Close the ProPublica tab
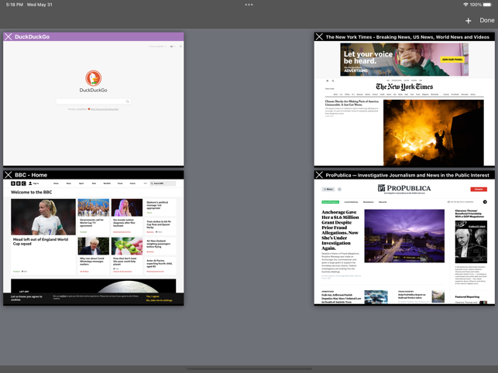 319,175
